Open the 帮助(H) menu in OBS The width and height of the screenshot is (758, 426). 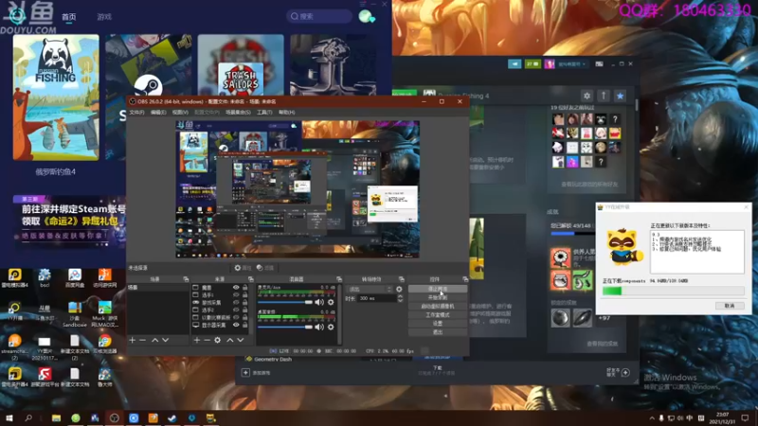[286, 113]
